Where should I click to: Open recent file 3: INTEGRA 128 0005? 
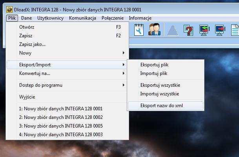[x=67, y=126]
